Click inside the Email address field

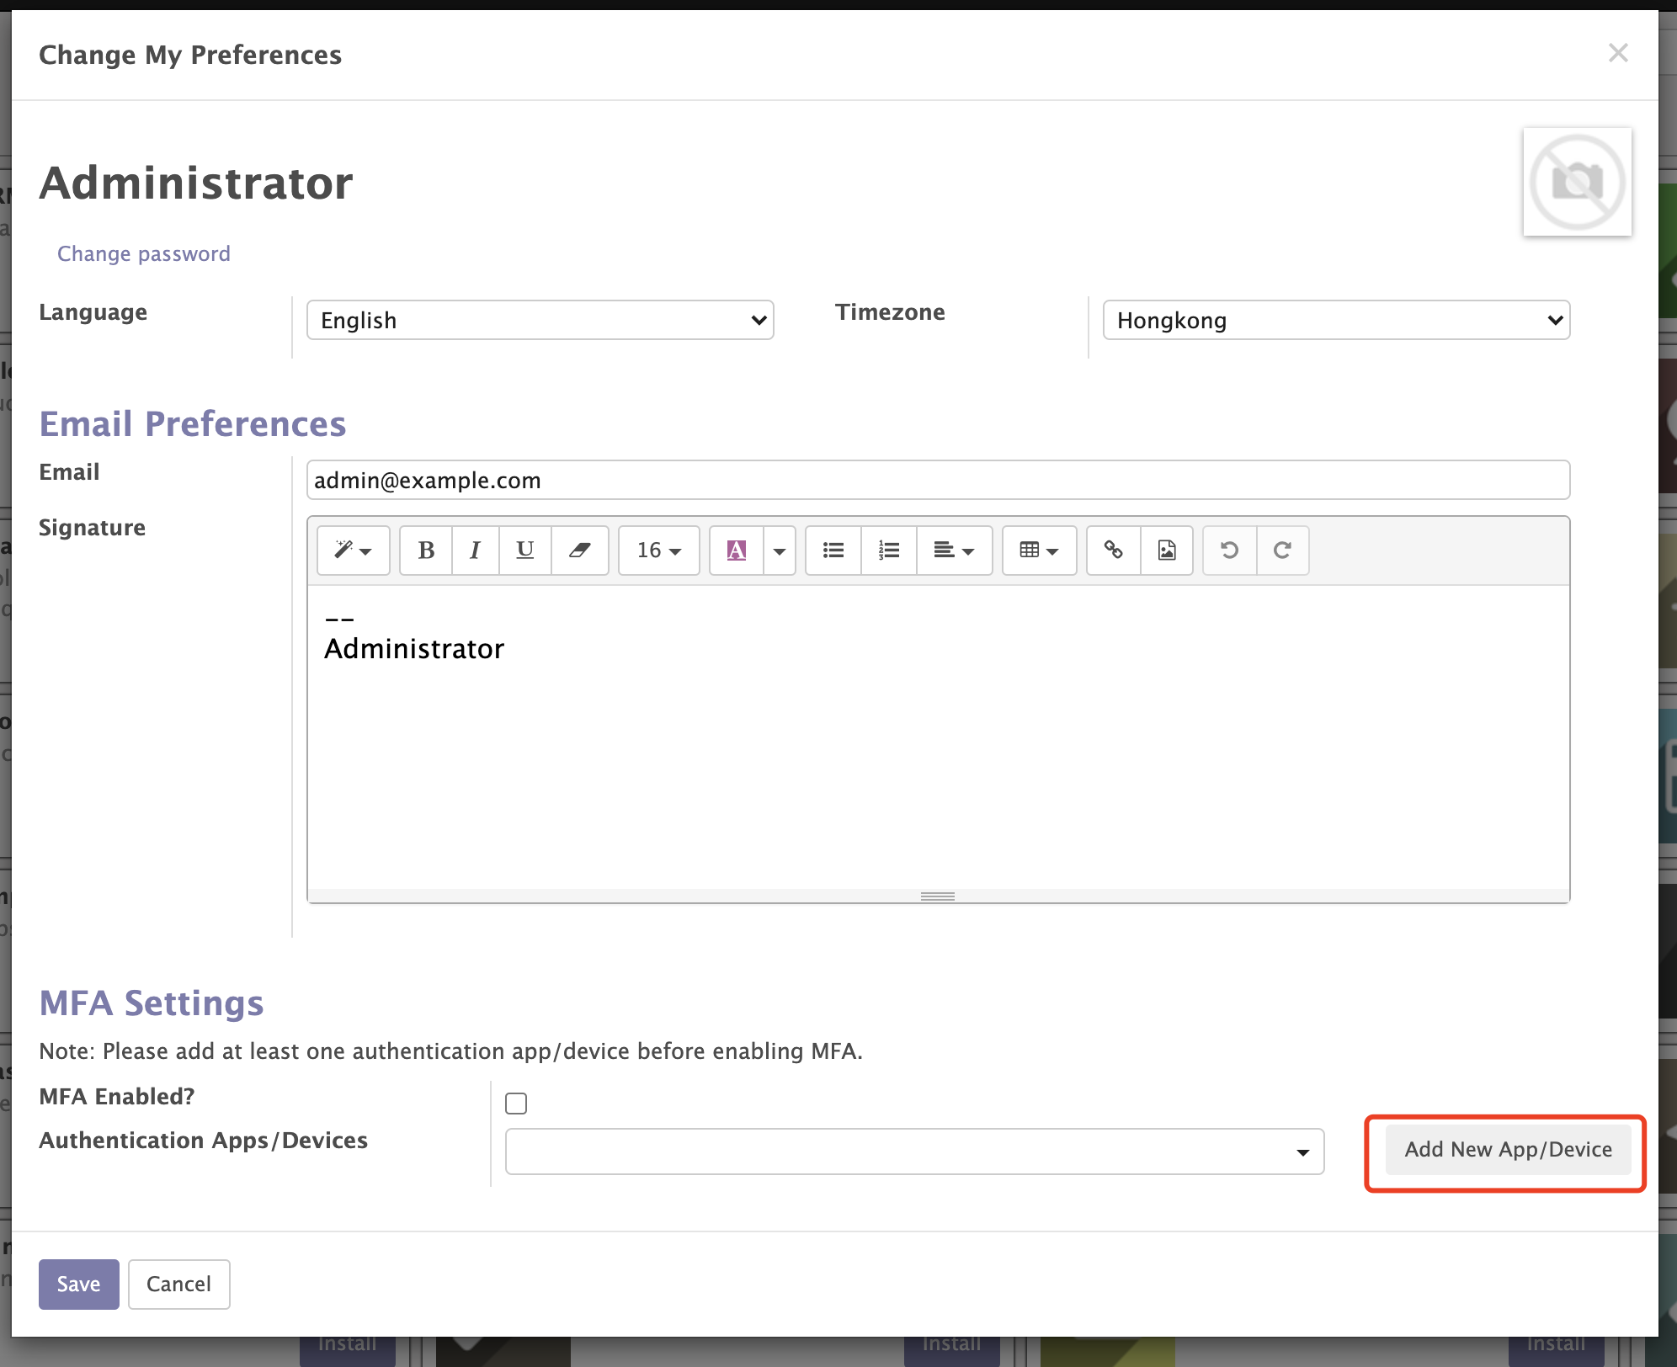click(938, 480)
